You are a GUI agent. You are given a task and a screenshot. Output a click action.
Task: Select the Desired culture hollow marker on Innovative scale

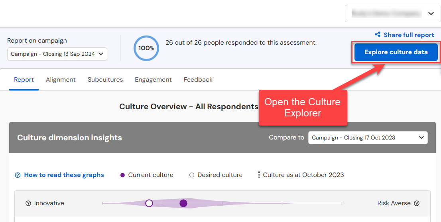pos(149,203)
